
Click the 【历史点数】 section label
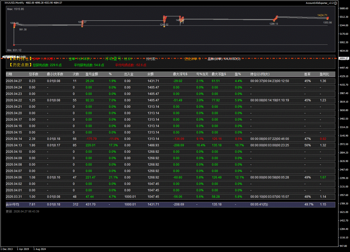[x=20, y=65]
